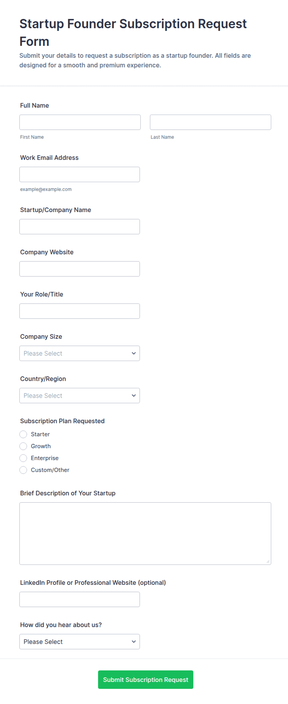
Task: Select the Enterprise plan option
Action: click(x=23, y=458)
